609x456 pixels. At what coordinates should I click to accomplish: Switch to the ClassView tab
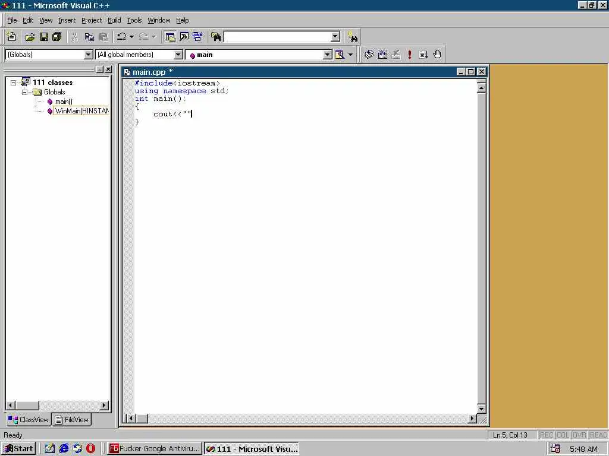29,420
